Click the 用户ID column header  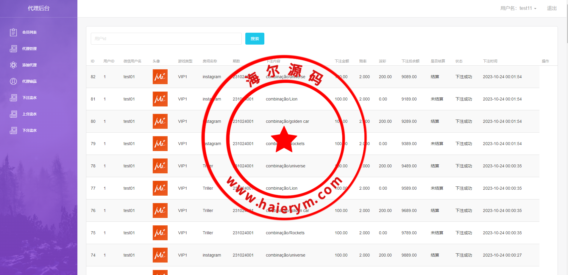tap(109, 61)
